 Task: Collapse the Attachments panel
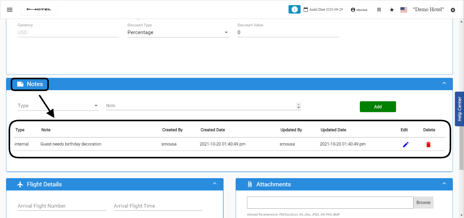444,183
